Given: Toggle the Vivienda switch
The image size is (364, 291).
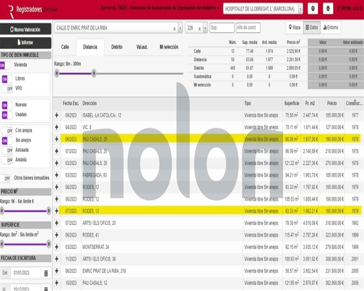Looking at the screenshot, I should tap(5, 65).
